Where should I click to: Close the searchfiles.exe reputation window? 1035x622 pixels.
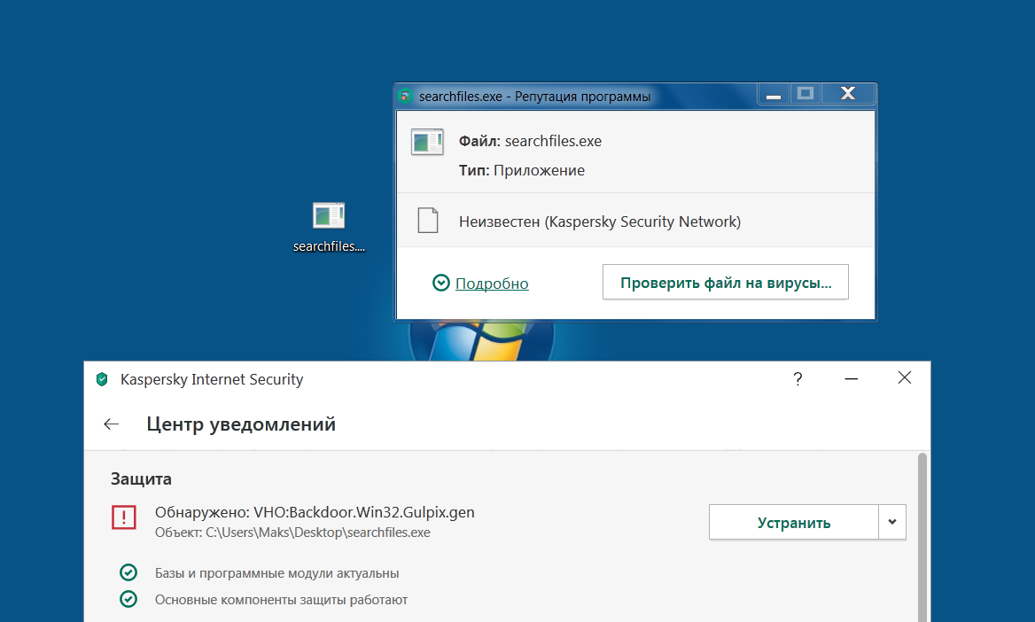pyautogui.click(x=848, y=95)
